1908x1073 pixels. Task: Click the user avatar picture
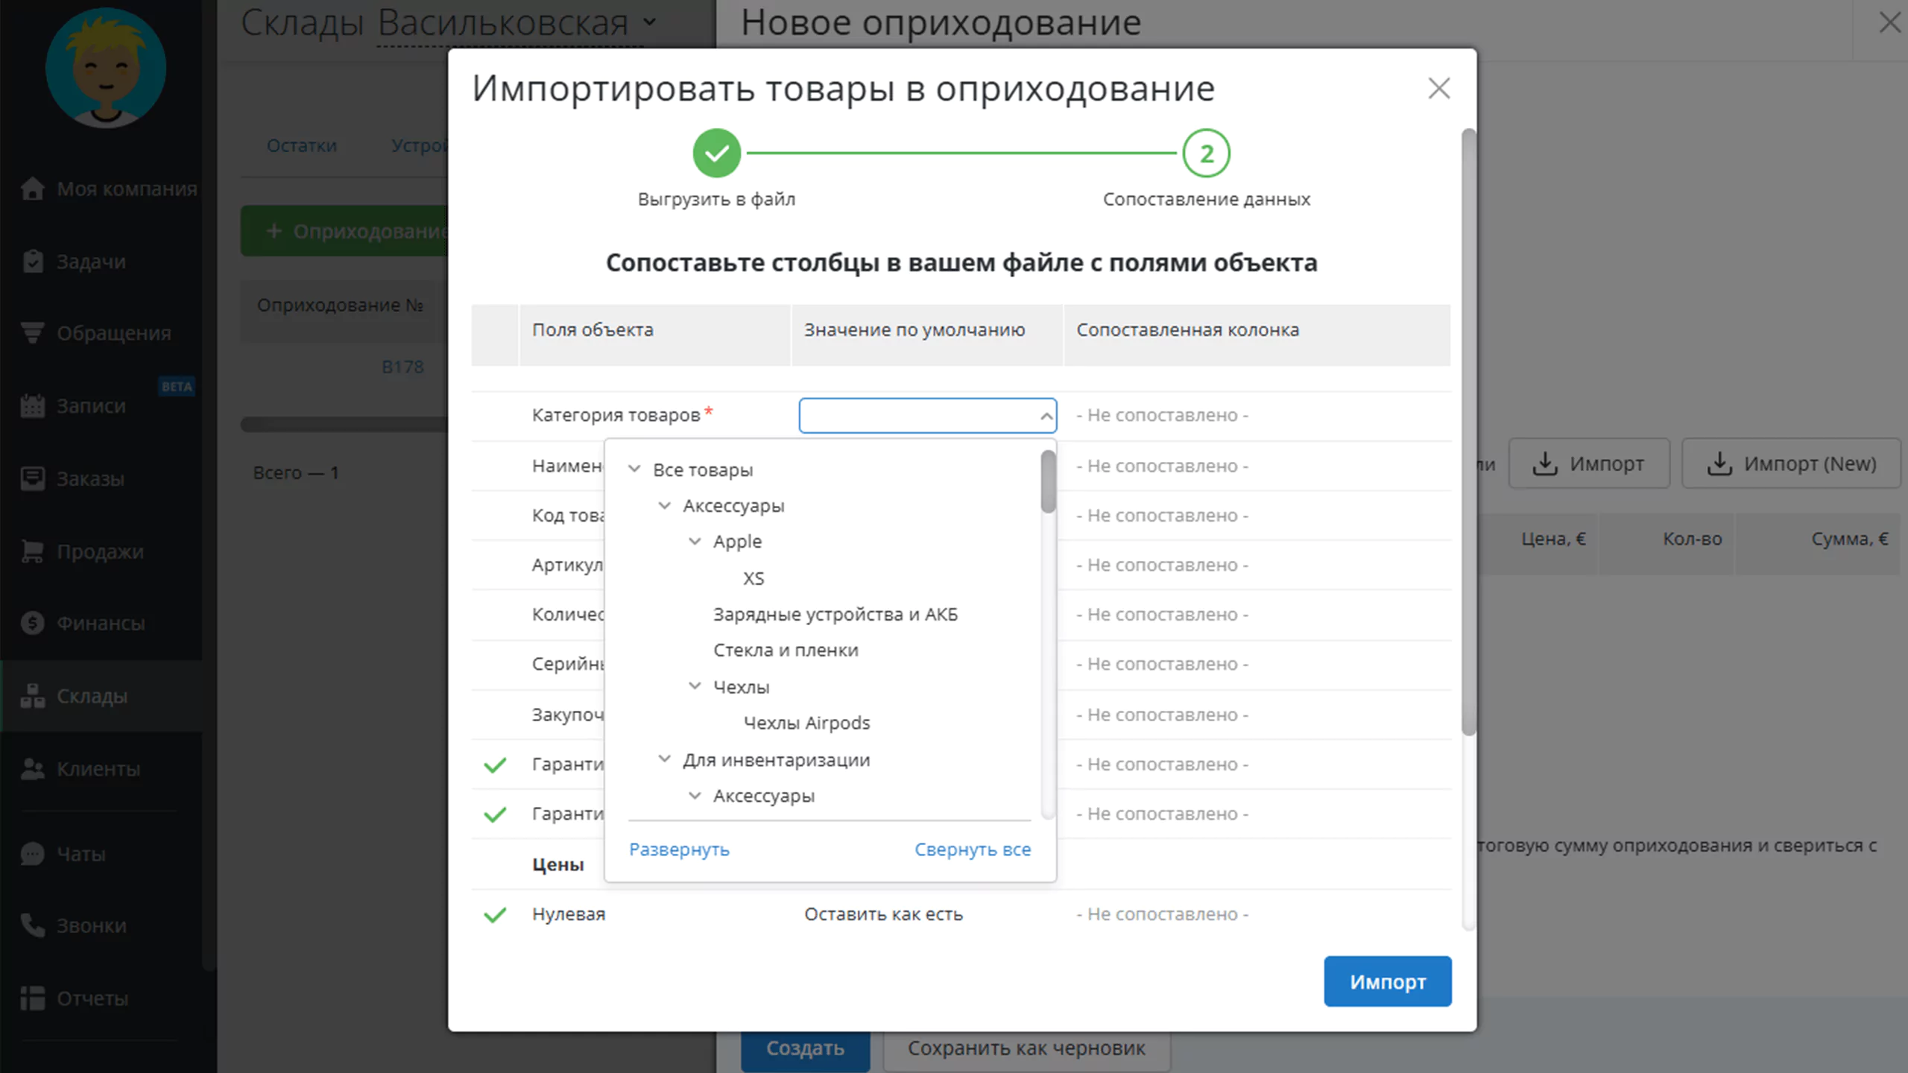106,68
